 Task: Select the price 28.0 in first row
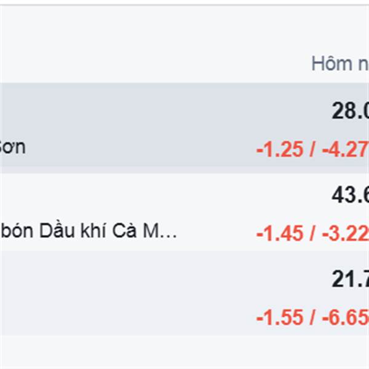point(350,111)
